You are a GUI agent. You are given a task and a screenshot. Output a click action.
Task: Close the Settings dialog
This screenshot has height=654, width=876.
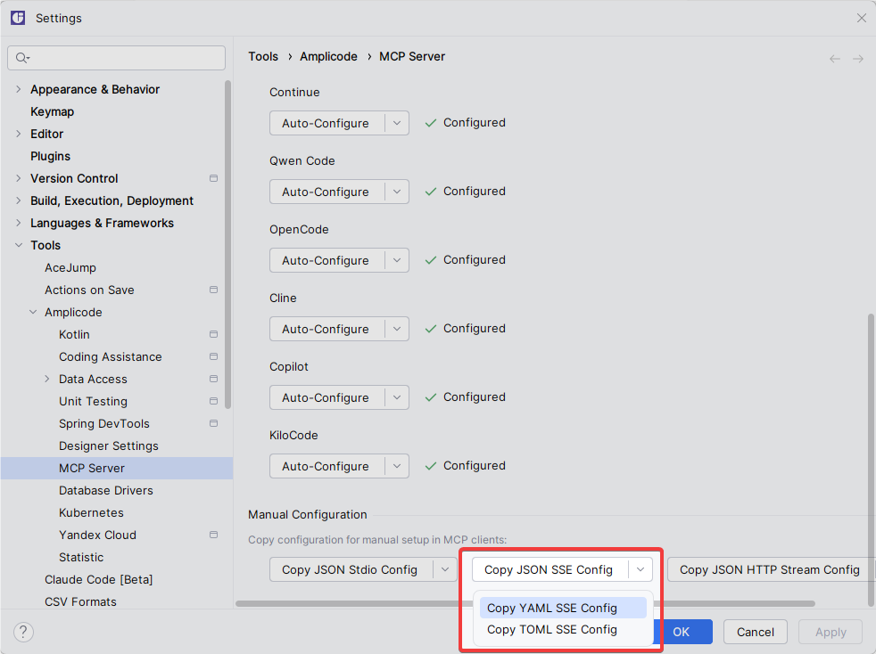pos(862,18)
